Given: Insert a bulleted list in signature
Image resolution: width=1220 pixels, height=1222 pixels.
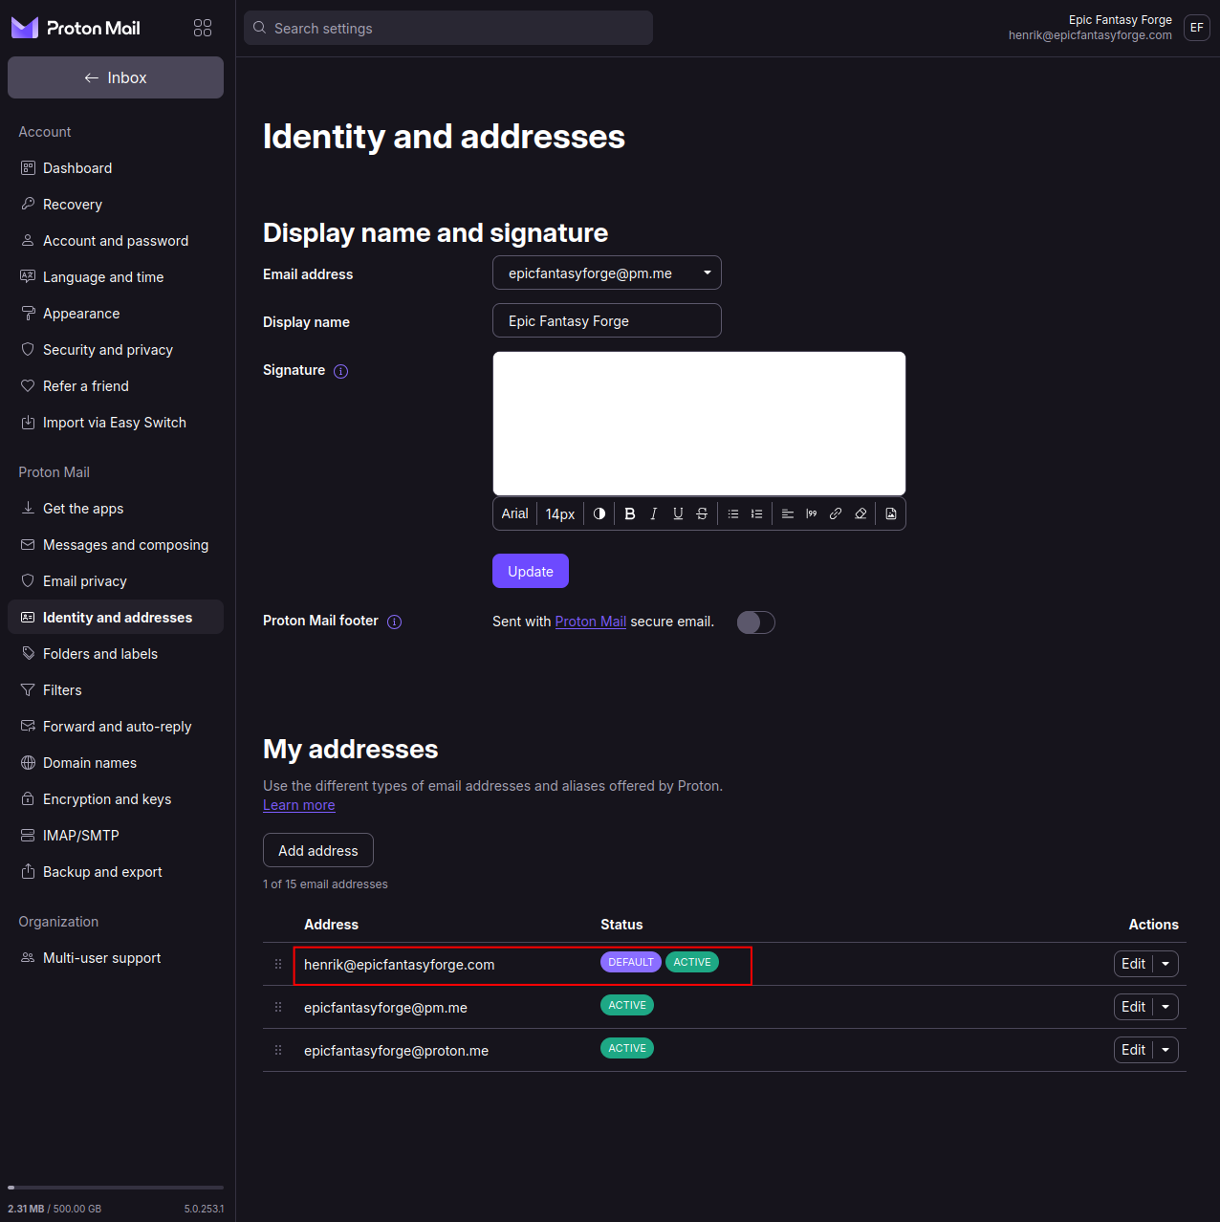Looking at the screenshot, I should pyautogui.click(x=733, y=513).
